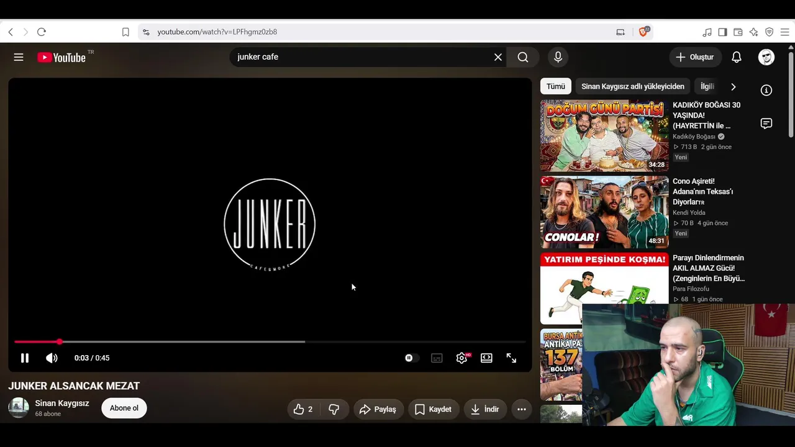
Task: Toggle the browser sidebar panel icon
Action: point(723,32)
